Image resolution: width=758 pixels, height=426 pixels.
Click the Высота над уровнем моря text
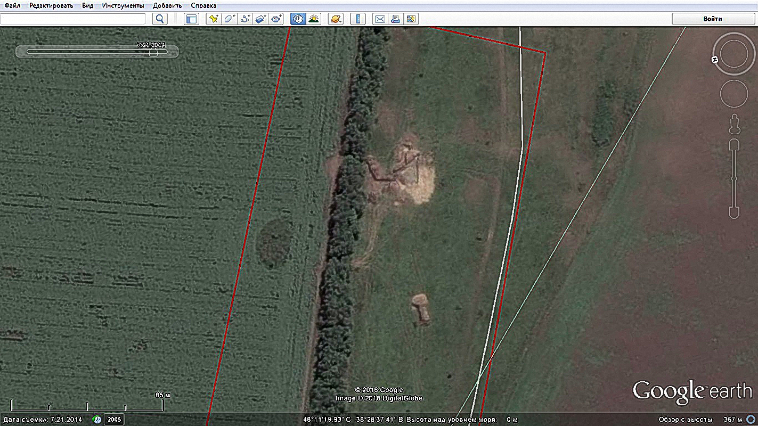pos(451,420)
